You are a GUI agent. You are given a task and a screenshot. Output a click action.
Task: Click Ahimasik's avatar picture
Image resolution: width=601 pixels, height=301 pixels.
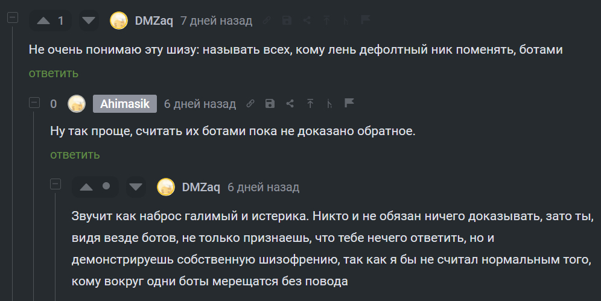[x=77, y=104]
